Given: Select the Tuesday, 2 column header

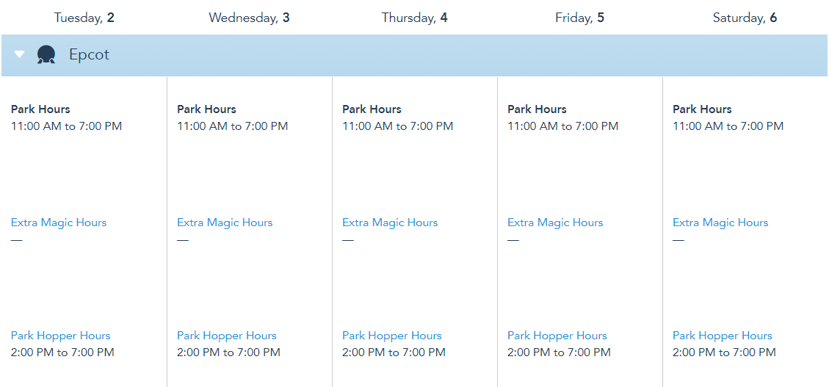Looking at the screenshot, I should (84, 18).
